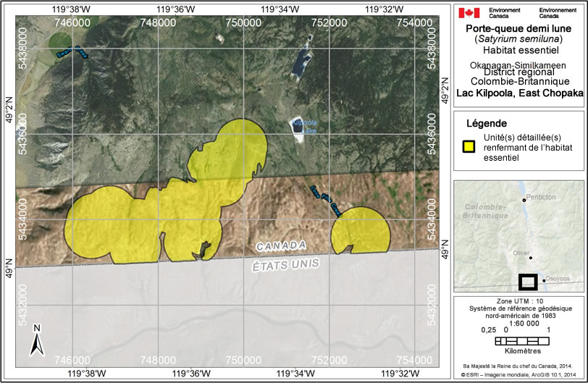Click the scale bar graphic
Image resolution: width=588 pixels, height=383 pixels.
click(x=519, y=340)
